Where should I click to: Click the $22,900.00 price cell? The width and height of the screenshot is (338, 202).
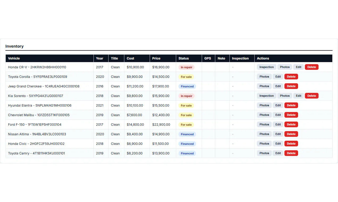click(x=163, y=124)
